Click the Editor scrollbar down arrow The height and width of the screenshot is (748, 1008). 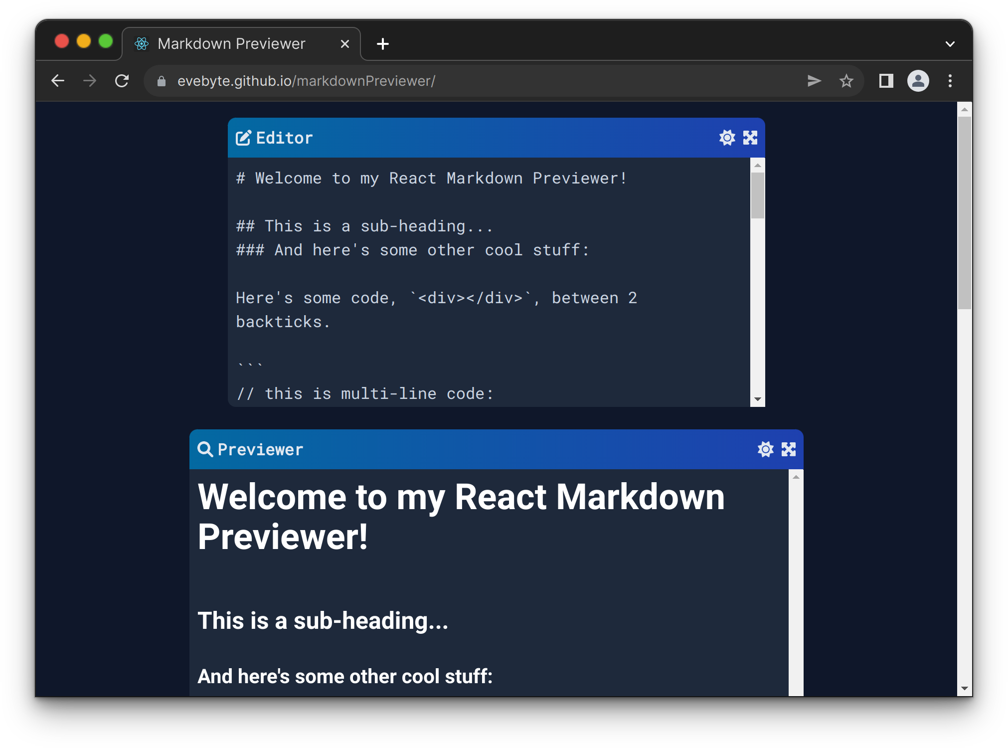(758, 399)
